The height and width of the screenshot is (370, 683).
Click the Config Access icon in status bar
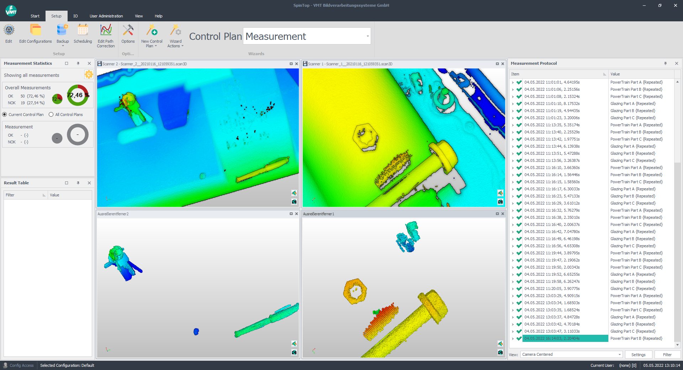(x=5, y=365)
